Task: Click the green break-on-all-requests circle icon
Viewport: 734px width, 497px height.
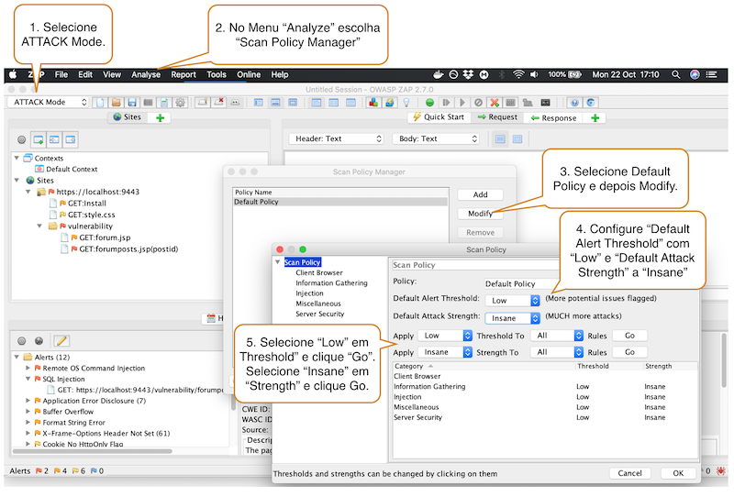Action: click(x=429, y=103)
